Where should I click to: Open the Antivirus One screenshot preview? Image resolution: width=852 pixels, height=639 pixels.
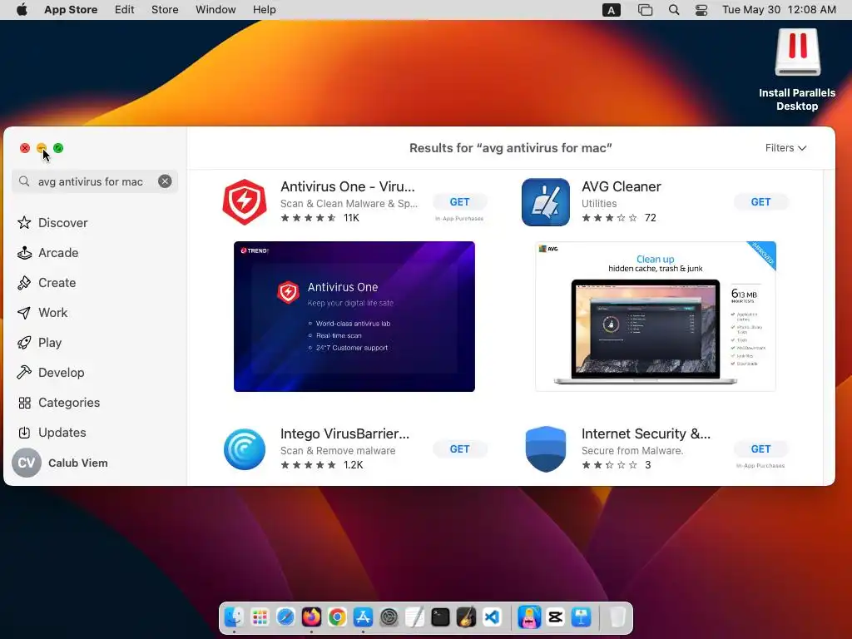coord(354,316)
